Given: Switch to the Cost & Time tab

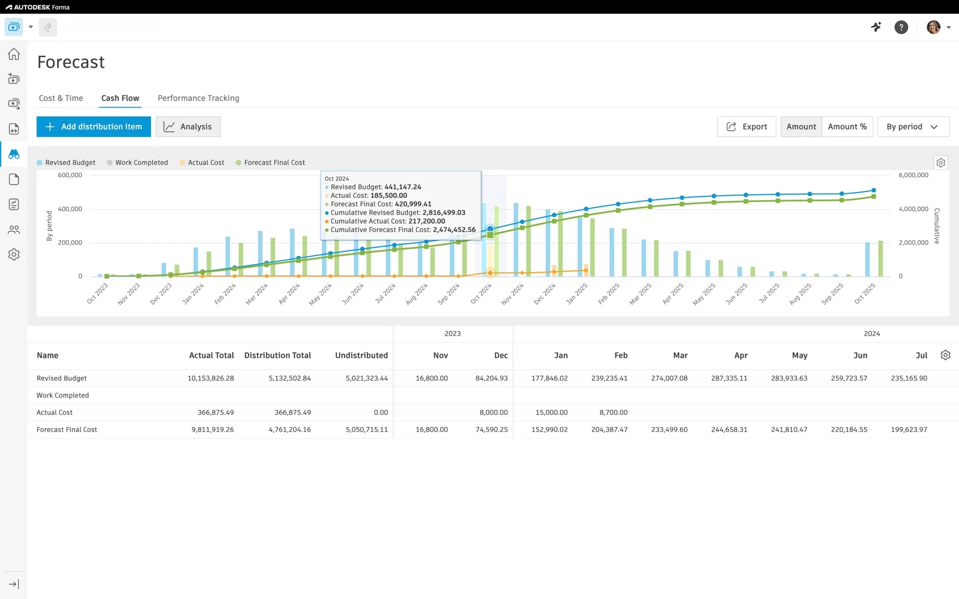Looking at the screenshot, I should tap(61, 98).
